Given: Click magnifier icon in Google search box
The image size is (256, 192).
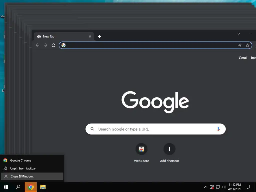Looking at the screenshot, I should pyautogui.click(x=92, y=129).
